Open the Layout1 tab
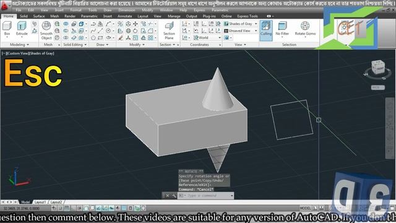Image resolution: width=396 pixels, height=223 pixels. coord(40,203)
